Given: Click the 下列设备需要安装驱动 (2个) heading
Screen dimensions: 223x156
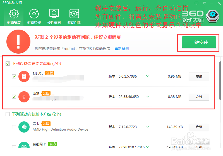Looking at the screenshot, I should pyautogui.click(x=37, y=64).
